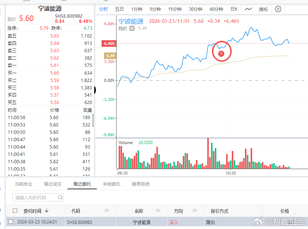Open the 指标 indicators menu

click(263, 9)
